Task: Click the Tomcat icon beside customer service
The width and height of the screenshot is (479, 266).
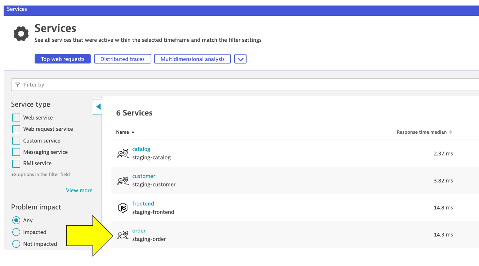Action: pos(123,181)
